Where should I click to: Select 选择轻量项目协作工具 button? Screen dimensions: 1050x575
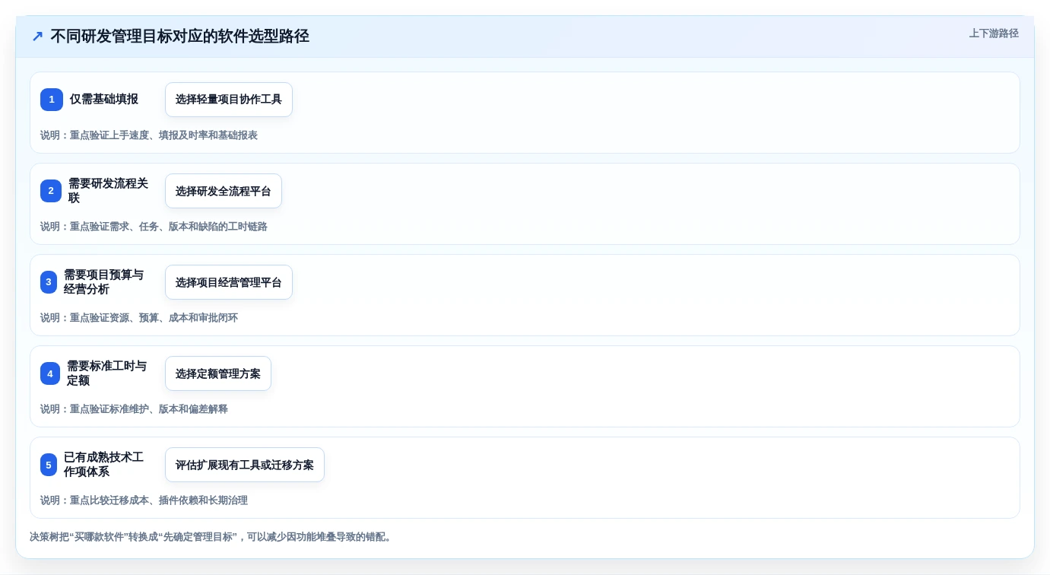pyautogui.click(x=229, y=100)
